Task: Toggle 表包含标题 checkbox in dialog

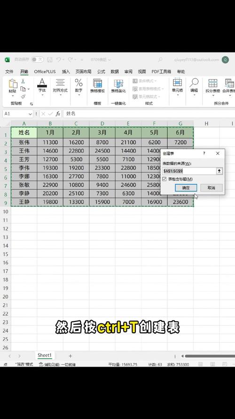Action: pos(164,179)
